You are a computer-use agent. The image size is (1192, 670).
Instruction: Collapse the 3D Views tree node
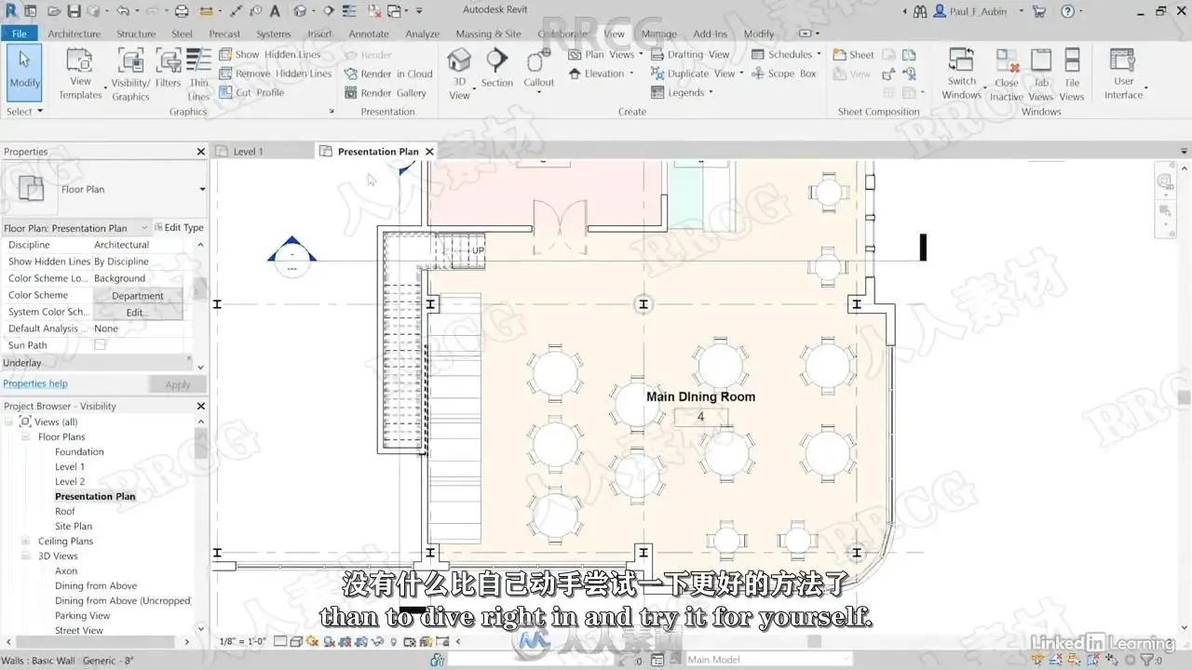26,556
